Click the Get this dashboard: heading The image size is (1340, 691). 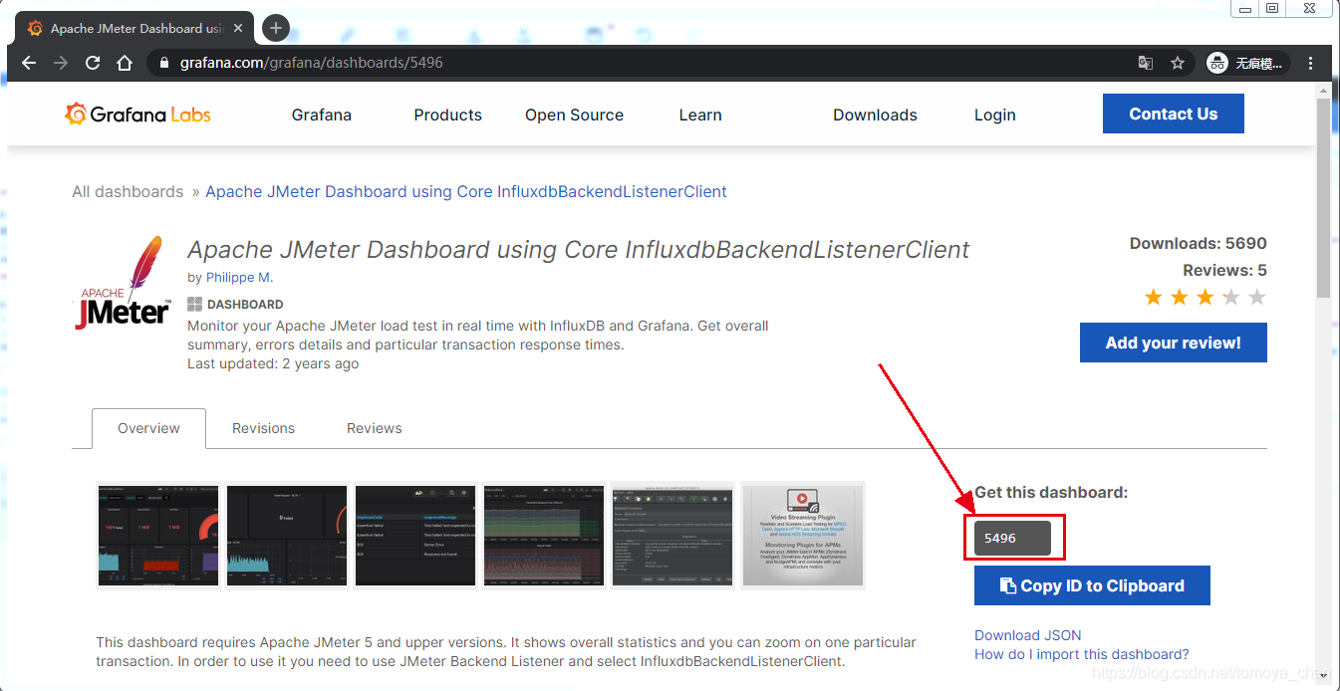click(1051, 492)
